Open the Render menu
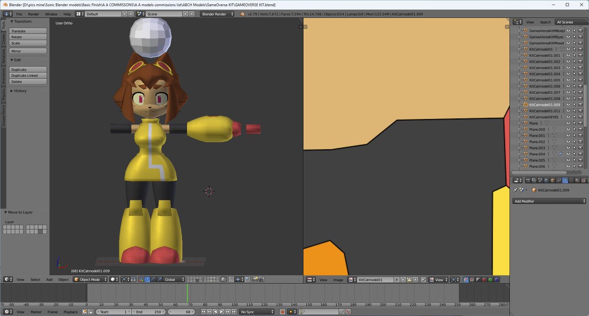 point(33,14)
